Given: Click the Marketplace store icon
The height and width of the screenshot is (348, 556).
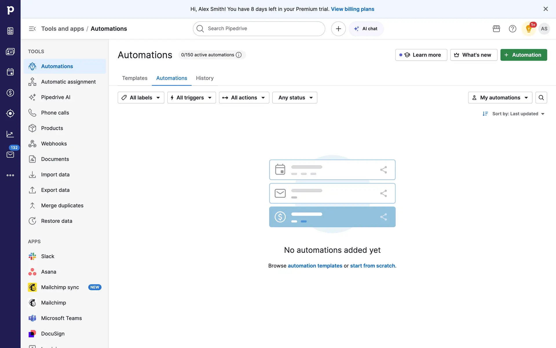Looking at the screenshot, I should 496,29.
